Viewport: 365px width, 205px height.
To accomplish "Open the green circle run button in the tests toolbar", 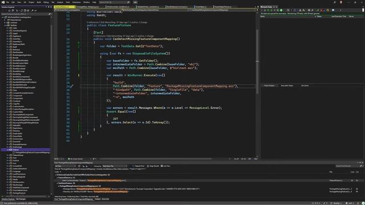I will (281, 10).
